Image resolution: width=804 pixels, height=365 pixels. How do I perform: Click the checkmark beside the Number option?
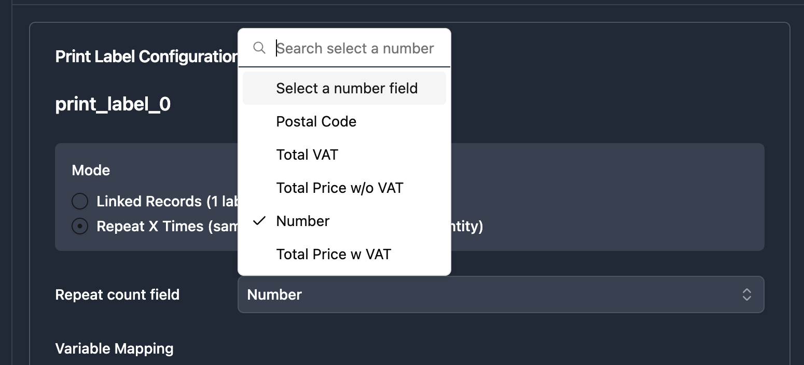pyautogui.click(x=259, y=221)
